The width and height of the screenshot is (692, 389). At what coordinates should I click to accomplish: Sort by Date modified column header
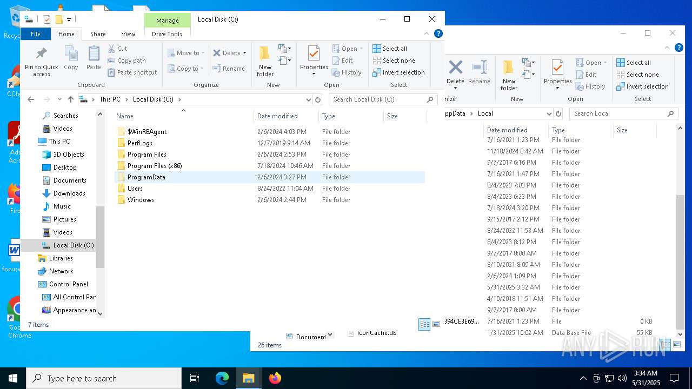(286, 116)
